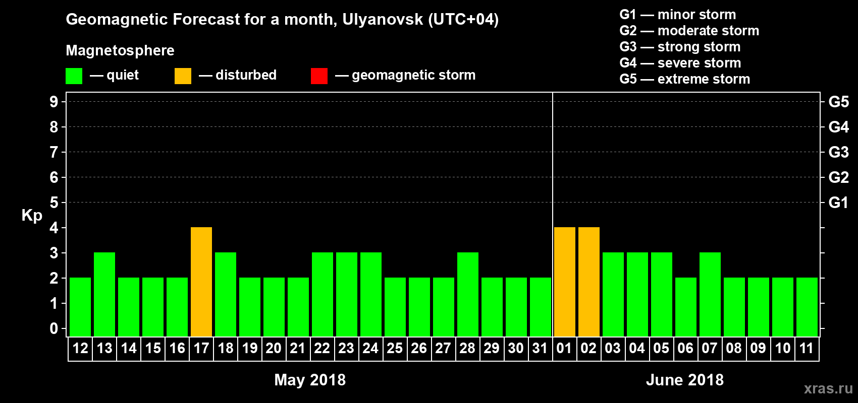Click the Kp axis label
The width and height of the screenshot is (858, 403).
(x=32, y=216)
